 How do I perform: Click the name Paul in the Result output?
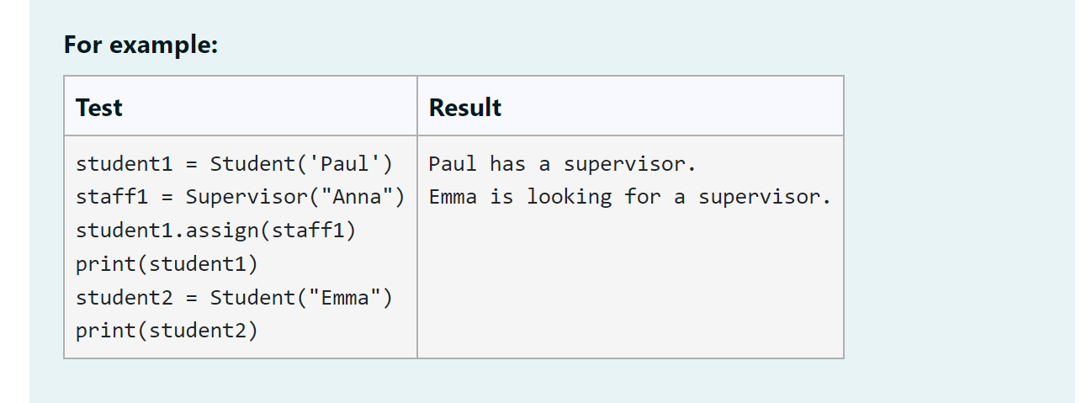[453, 164]
